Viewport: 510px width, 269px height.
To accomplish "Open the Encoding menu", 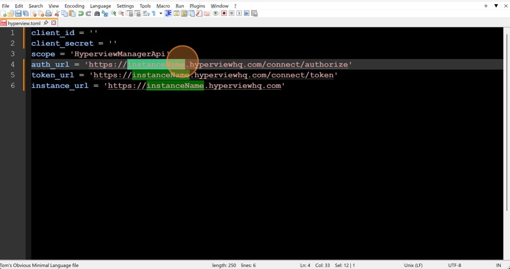I will (74, 6).
